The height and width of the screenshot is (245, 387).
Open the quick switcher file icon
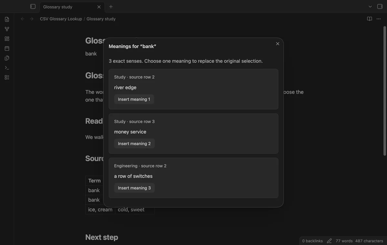(7, 19)
